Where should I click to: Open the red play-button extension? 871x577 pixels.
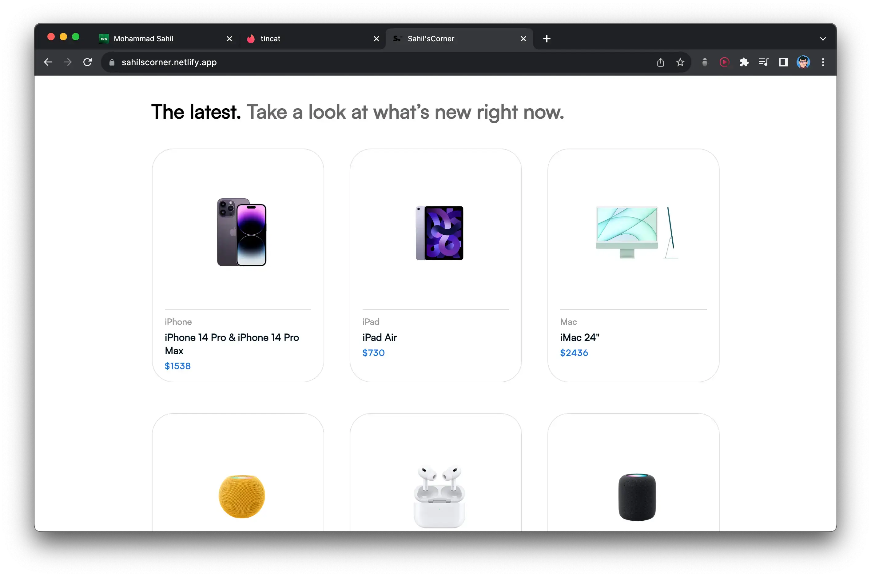(724, 62)
